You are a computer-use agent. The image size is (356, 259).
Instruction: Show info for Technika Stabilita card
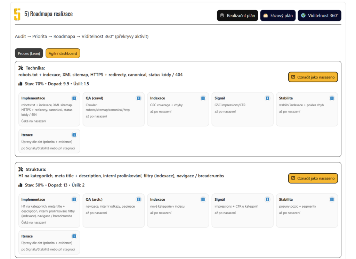[x=332, y=98]
